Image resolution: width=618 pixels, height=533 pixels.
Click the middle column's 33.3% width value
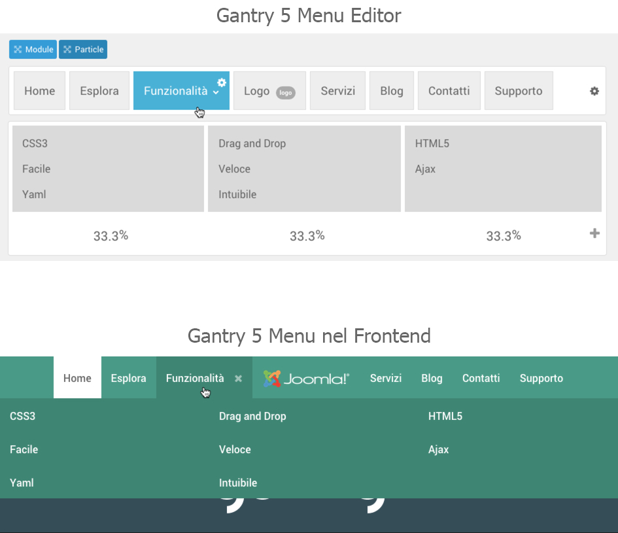click(x=307, y=235)
